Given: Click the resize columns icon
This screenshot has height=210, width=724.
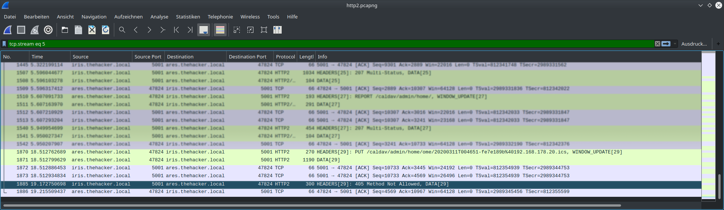Looking at the screenshot, I should click(278, 30).
